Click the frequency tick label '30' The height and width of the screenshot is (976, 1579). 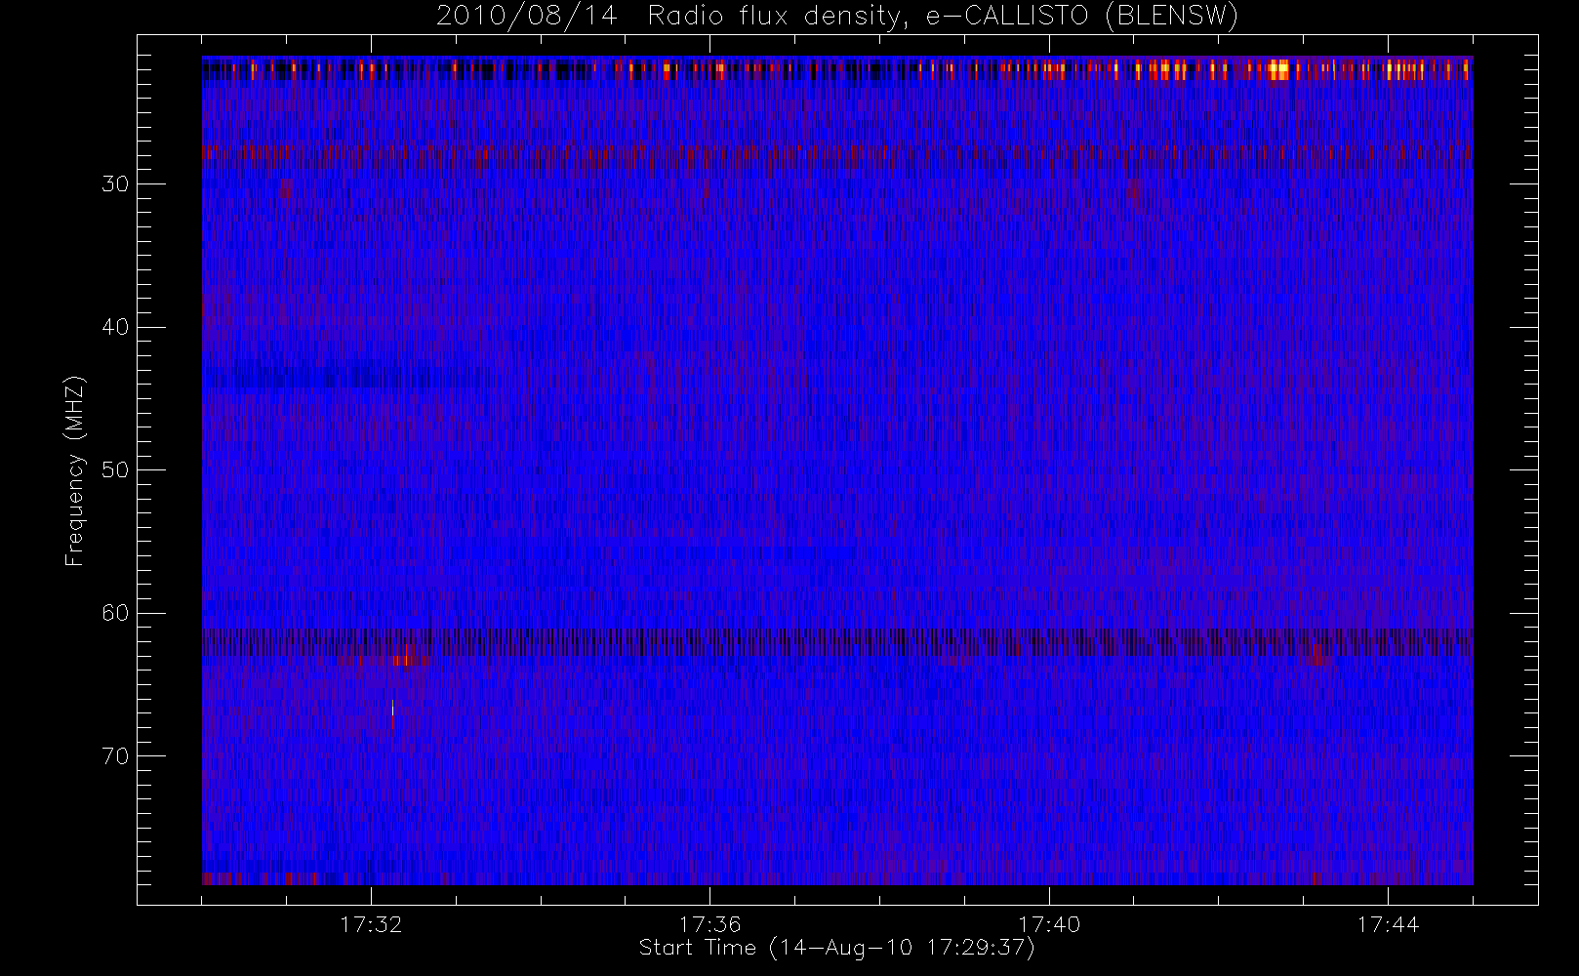114,183
